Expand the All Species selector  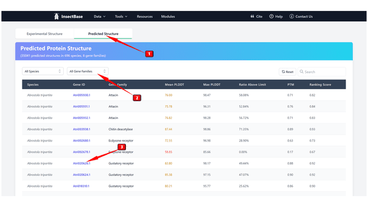43,71
